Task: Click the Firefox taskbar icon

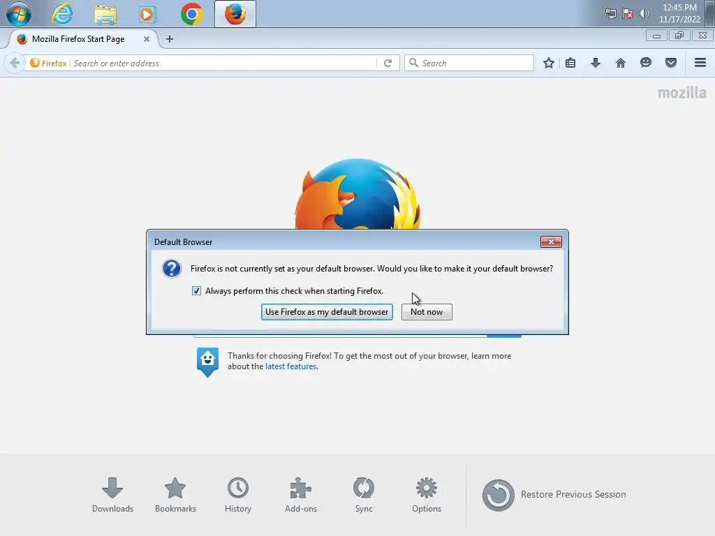Action: [x=235, y=14]
